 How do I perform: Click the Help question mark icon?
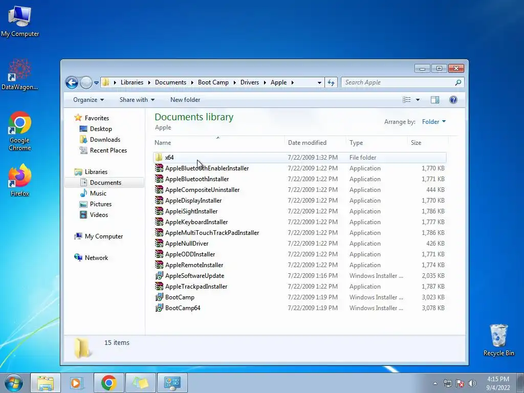453,100
